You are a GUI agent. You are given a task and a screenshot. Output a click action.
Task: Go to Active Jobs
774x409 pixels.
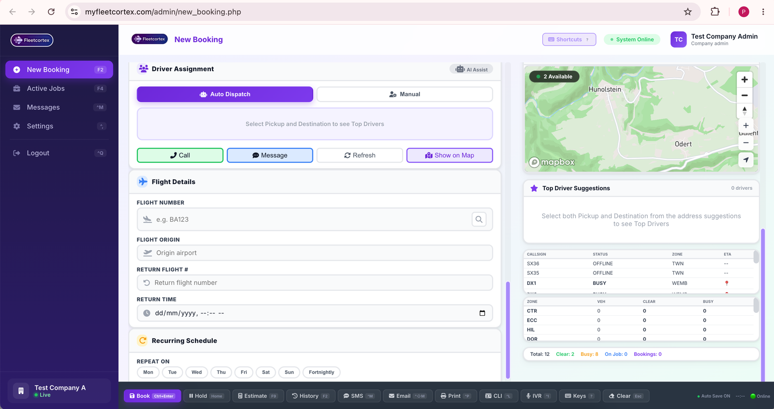[x=59, y=88]
